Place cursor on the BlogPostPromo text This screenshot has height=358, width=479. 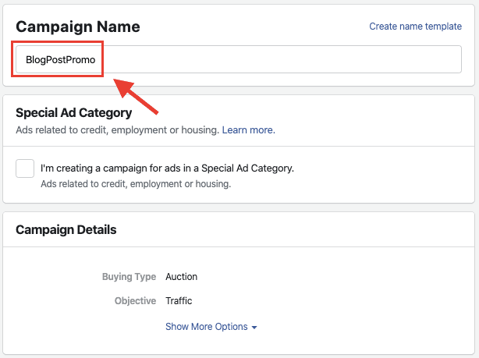pyautogui.click(x=60, y=59)
